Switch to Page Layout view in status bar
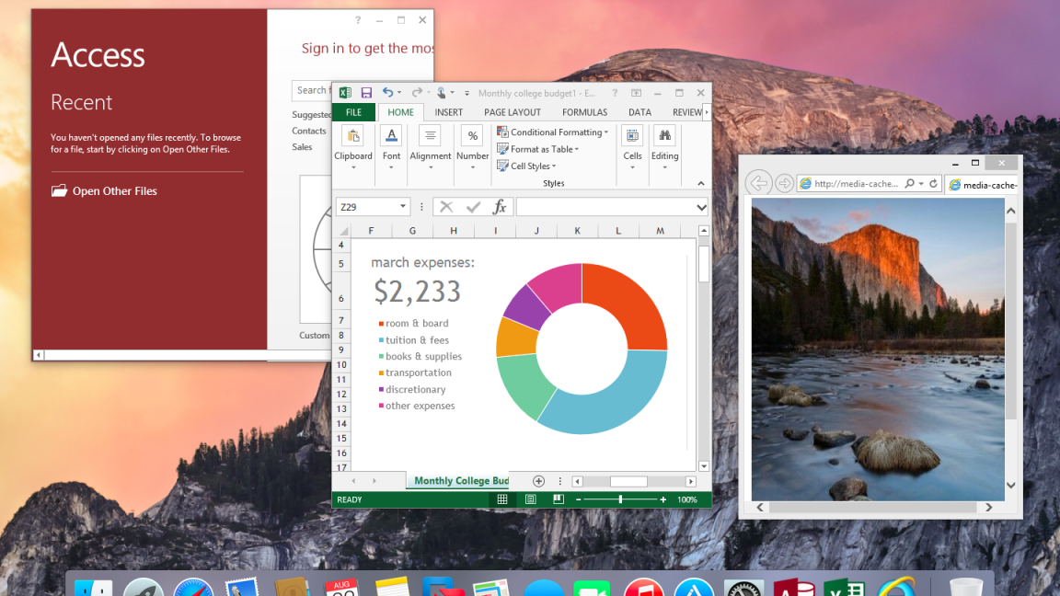The height and width of the screenshot is (596, 1060). pos(531,499)
